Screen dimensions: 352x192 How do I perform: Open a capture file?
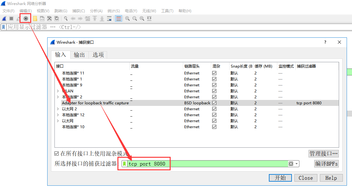pyautogui.click(x=35, y=19)
